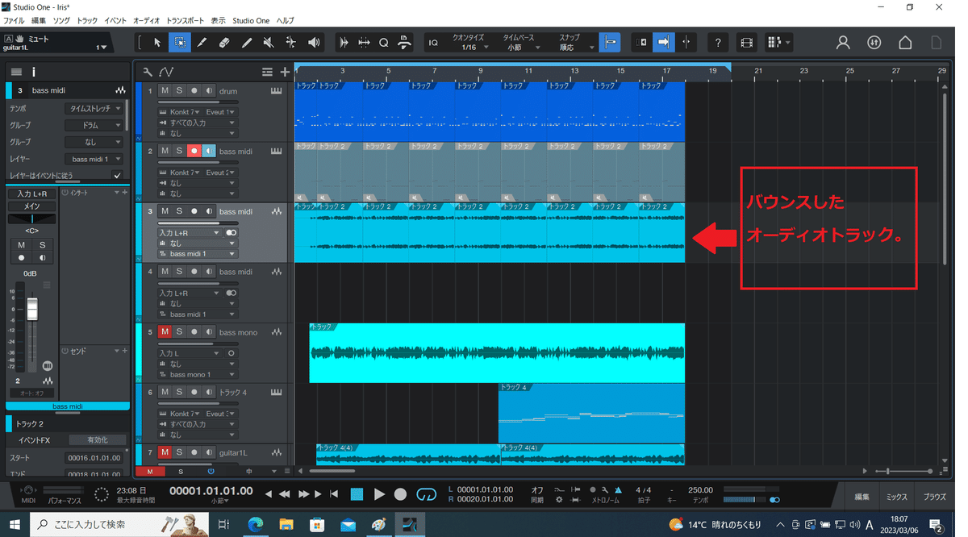The height and width of the screenshot is (537, 968).
Task: Start playback with the play button
Action: [x=379, y=494]
